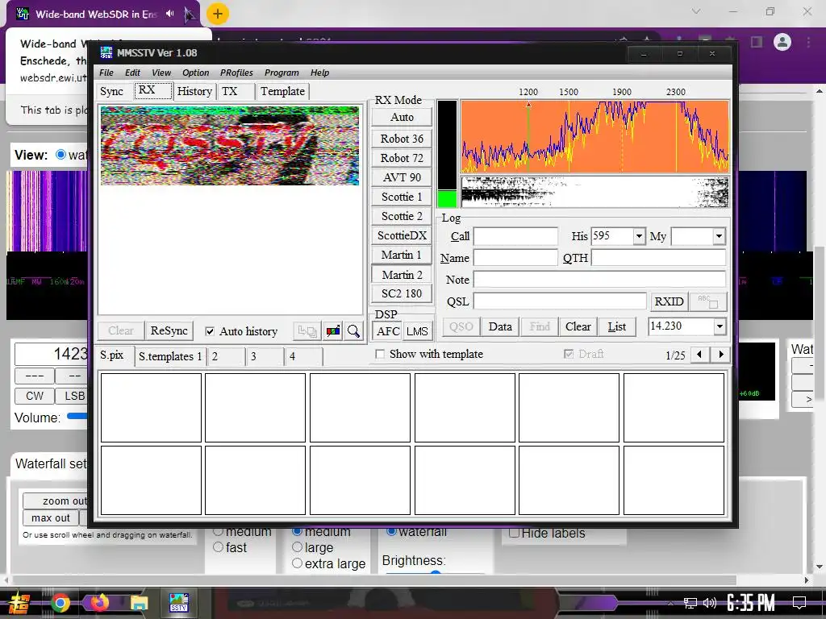Click the copy image icon
This screenshot has width=826, height=619.
click(x=307, y=331)
